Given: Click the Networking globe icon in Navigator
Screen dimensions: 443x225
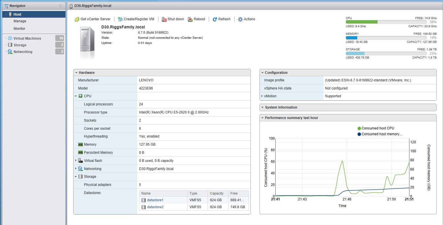Looking at the screenshot, I should 10,52.
